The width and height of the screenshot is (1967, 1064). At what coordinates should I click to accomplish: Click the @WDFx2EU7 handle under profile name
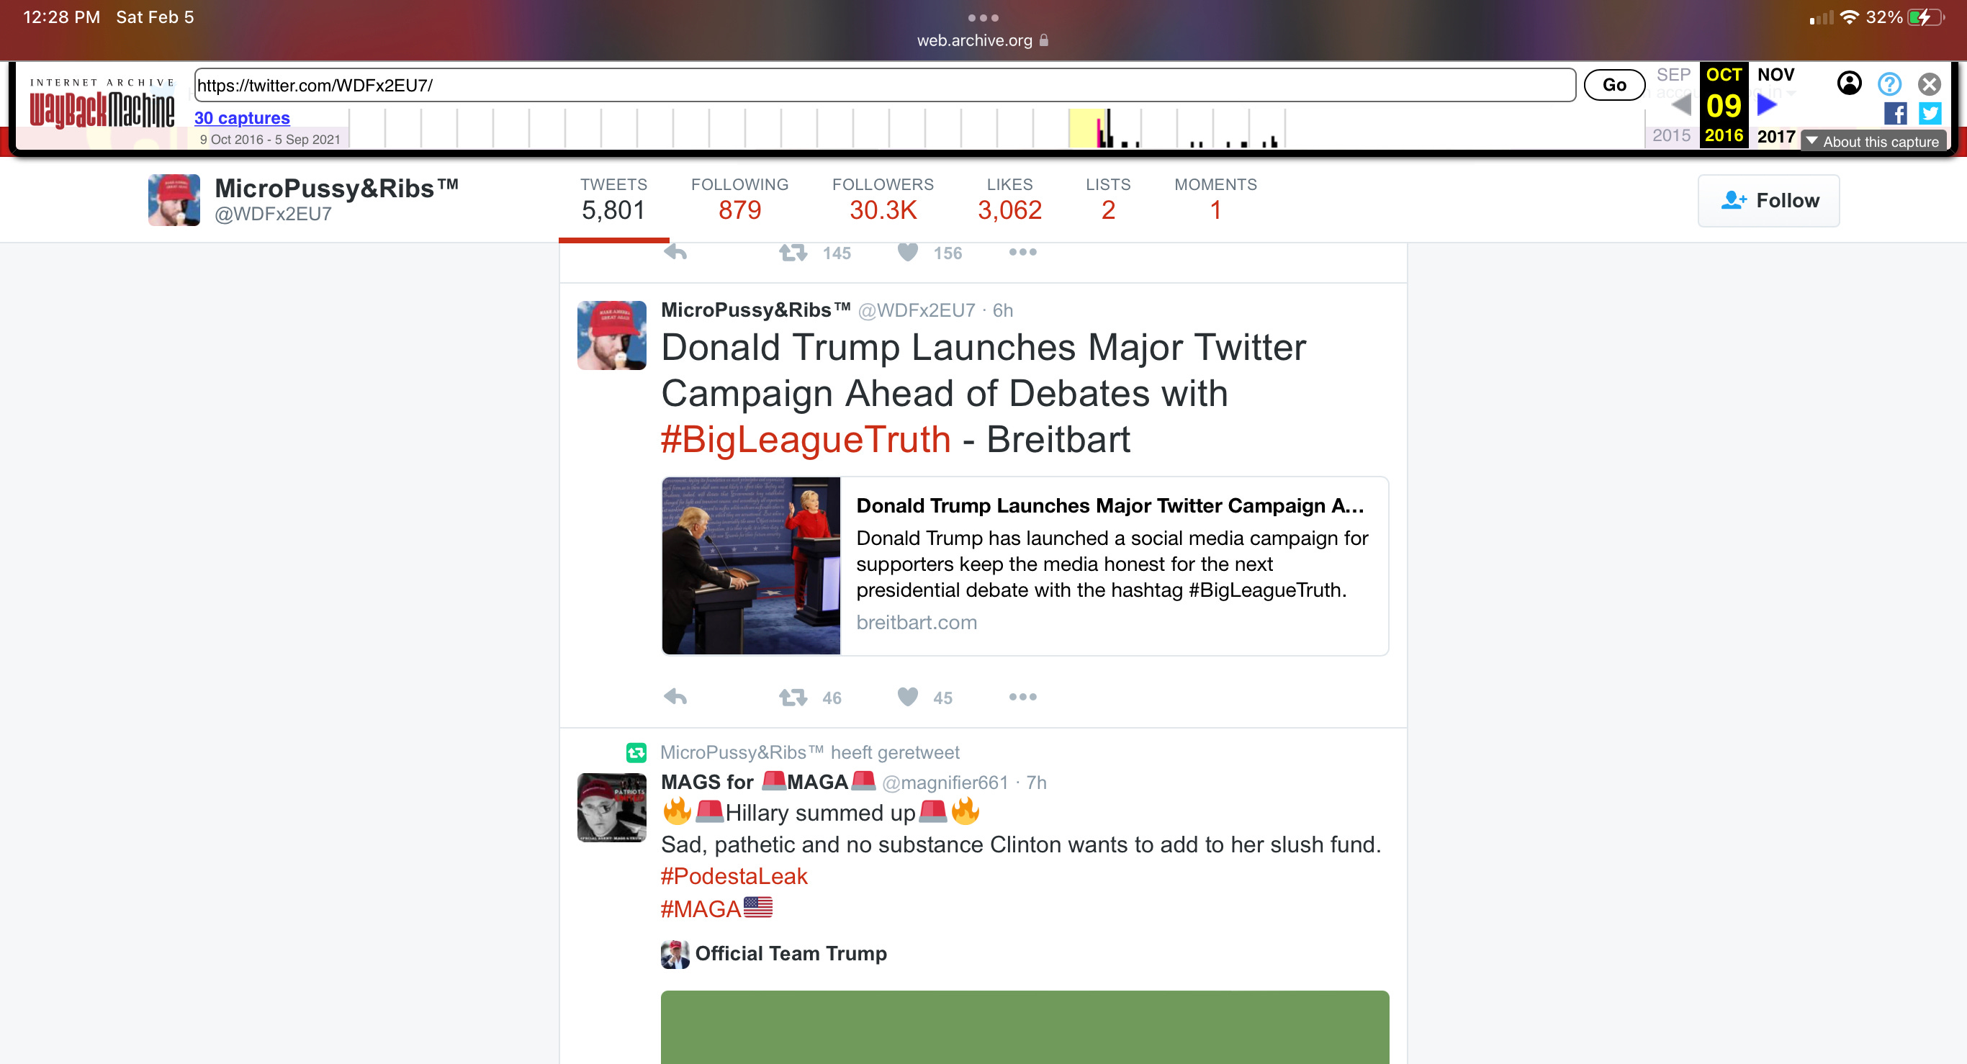pyautogui.click(x=274, y=215)
